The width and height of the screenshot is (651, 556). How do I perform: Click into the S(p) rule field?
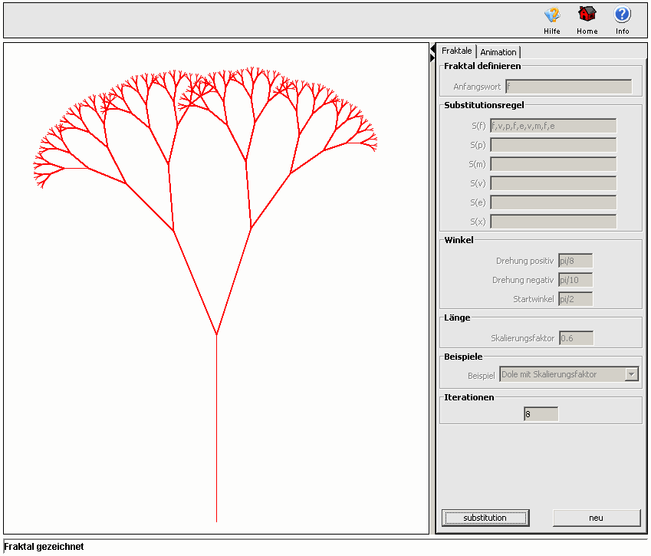pos(553,145)
